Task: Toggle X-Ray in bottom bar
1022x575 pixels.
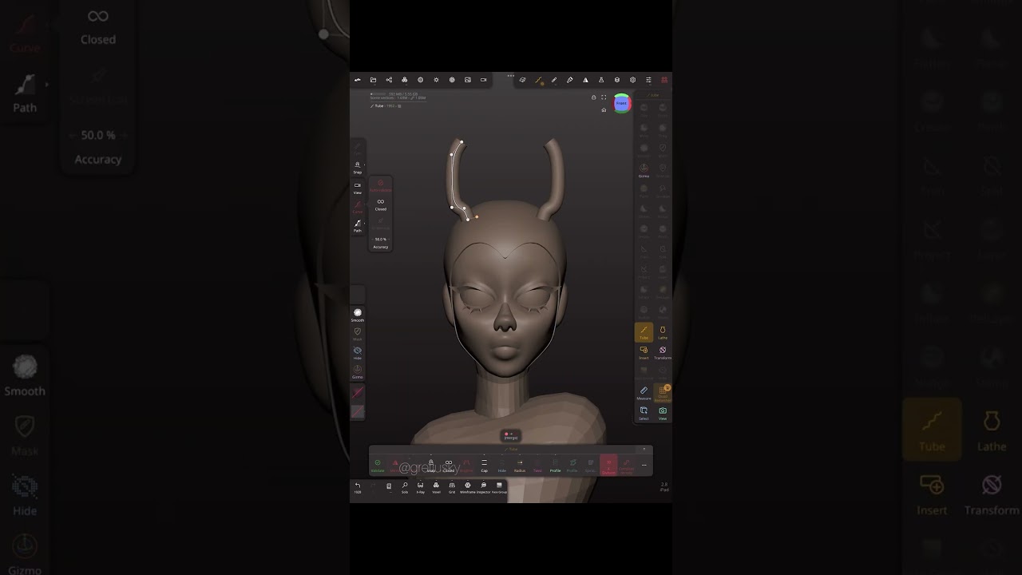Action: click(x=421, y=486)
